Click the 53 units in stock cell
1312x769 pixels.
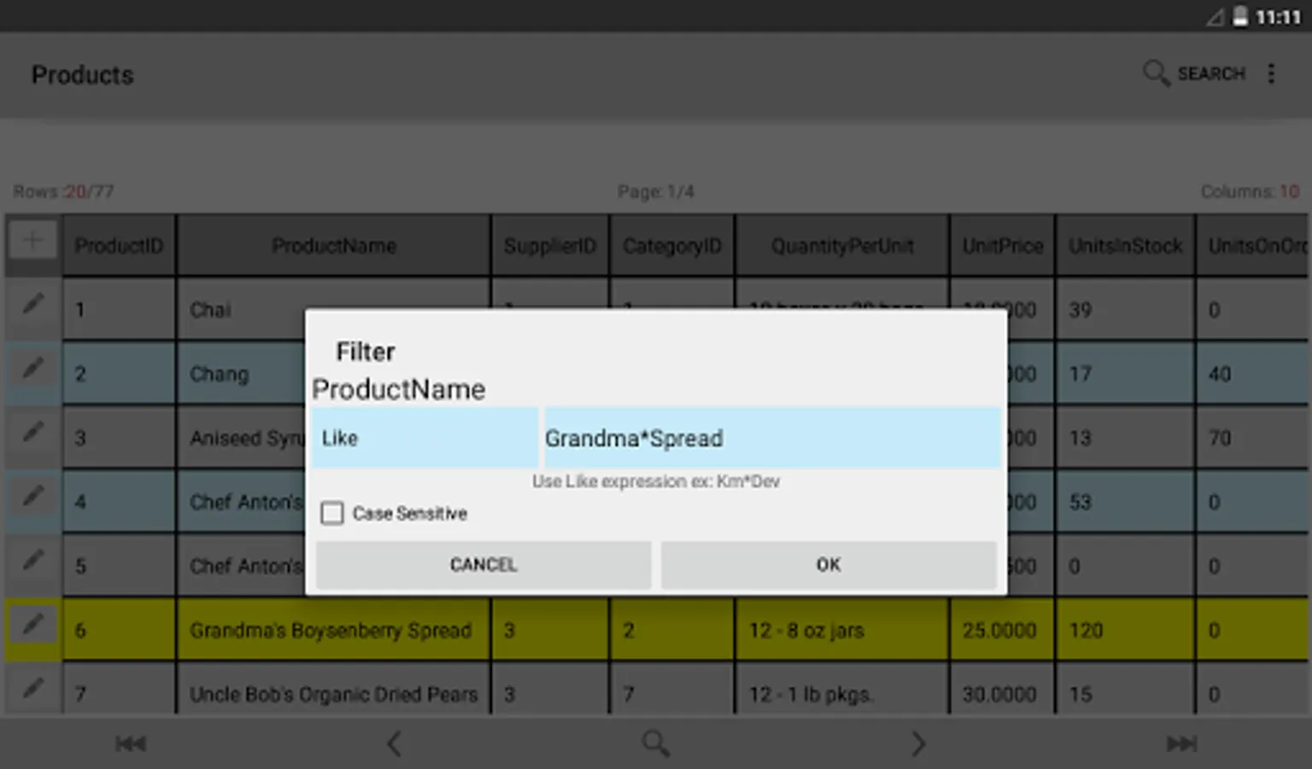[x=1126, y=502]
